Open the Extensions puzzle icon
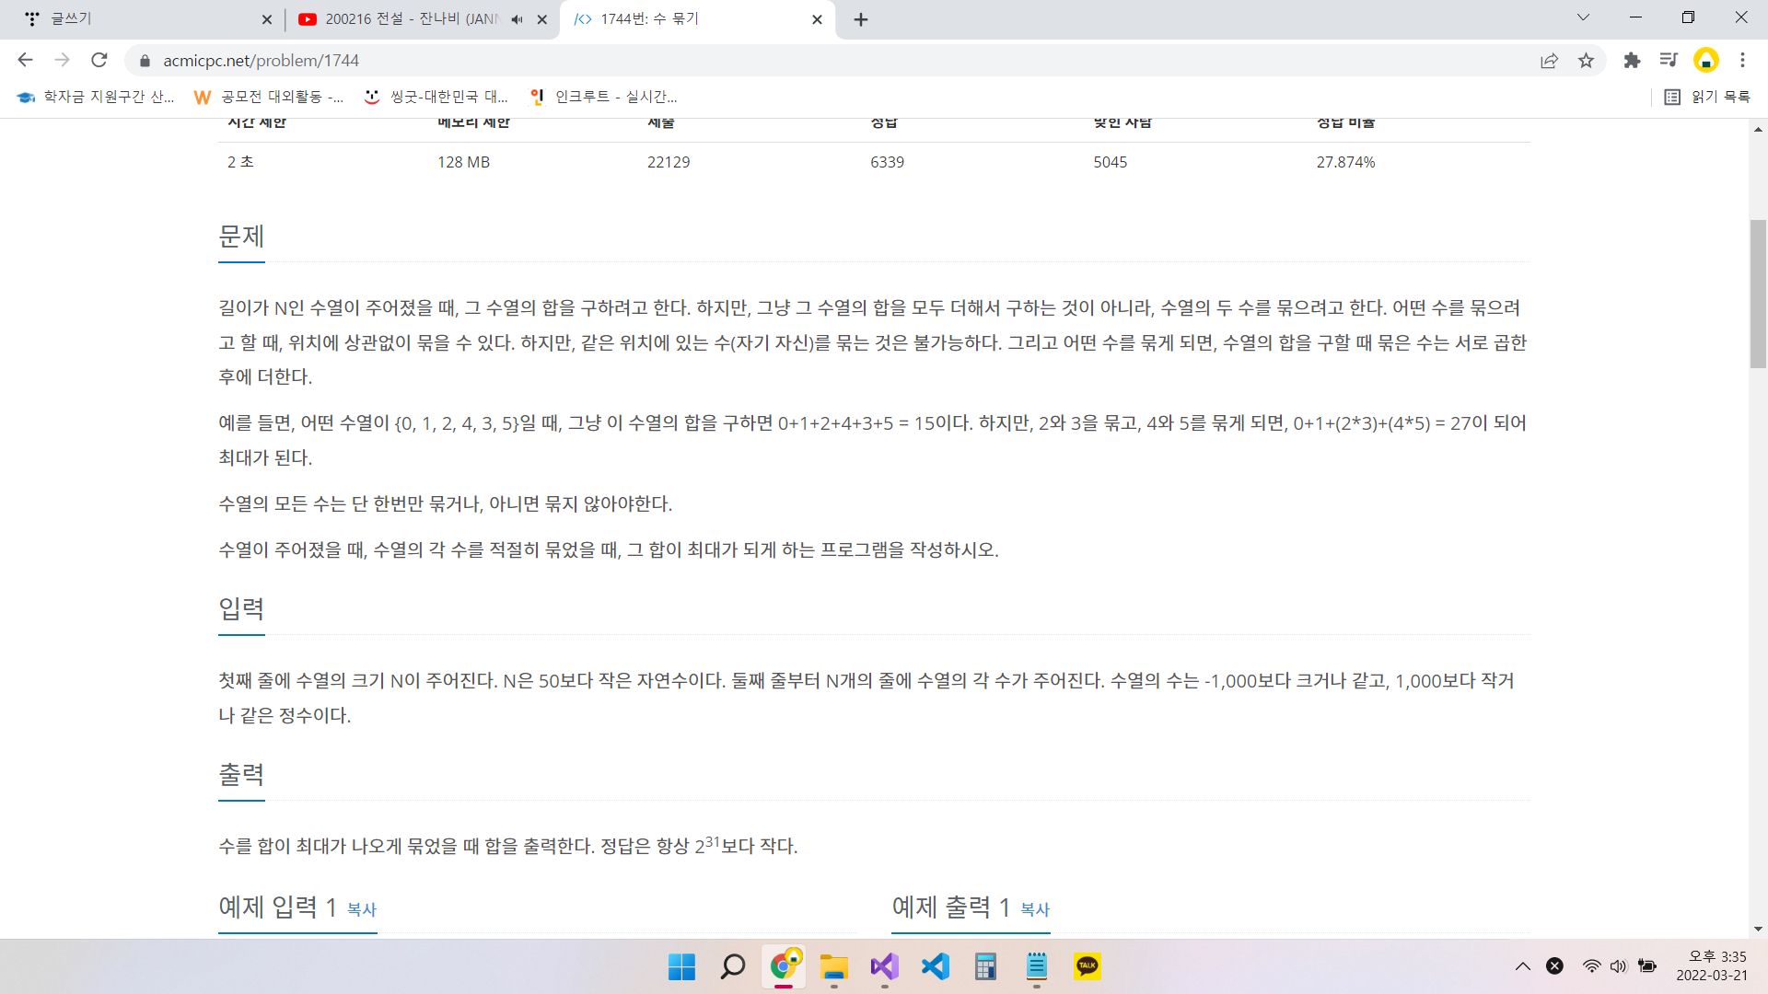The image size is (1768, 994). pos(1632,60)
